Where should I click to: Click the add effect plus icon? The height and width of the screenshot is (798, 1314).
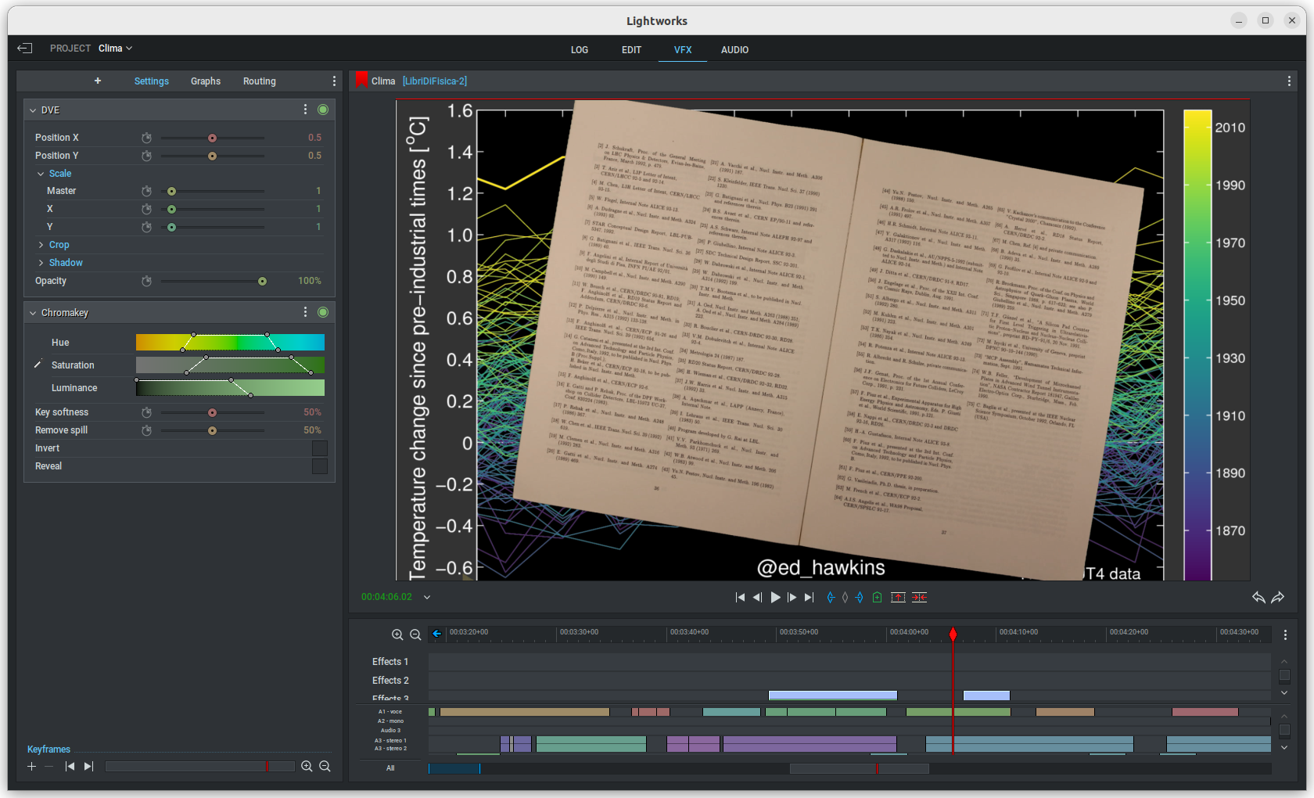click(98, 81)
